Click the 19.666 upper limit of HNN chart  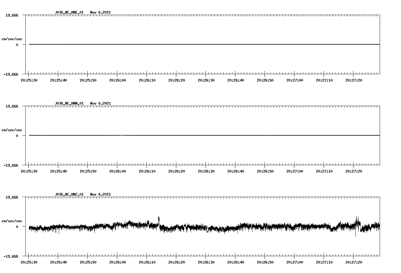coord(12,106)
